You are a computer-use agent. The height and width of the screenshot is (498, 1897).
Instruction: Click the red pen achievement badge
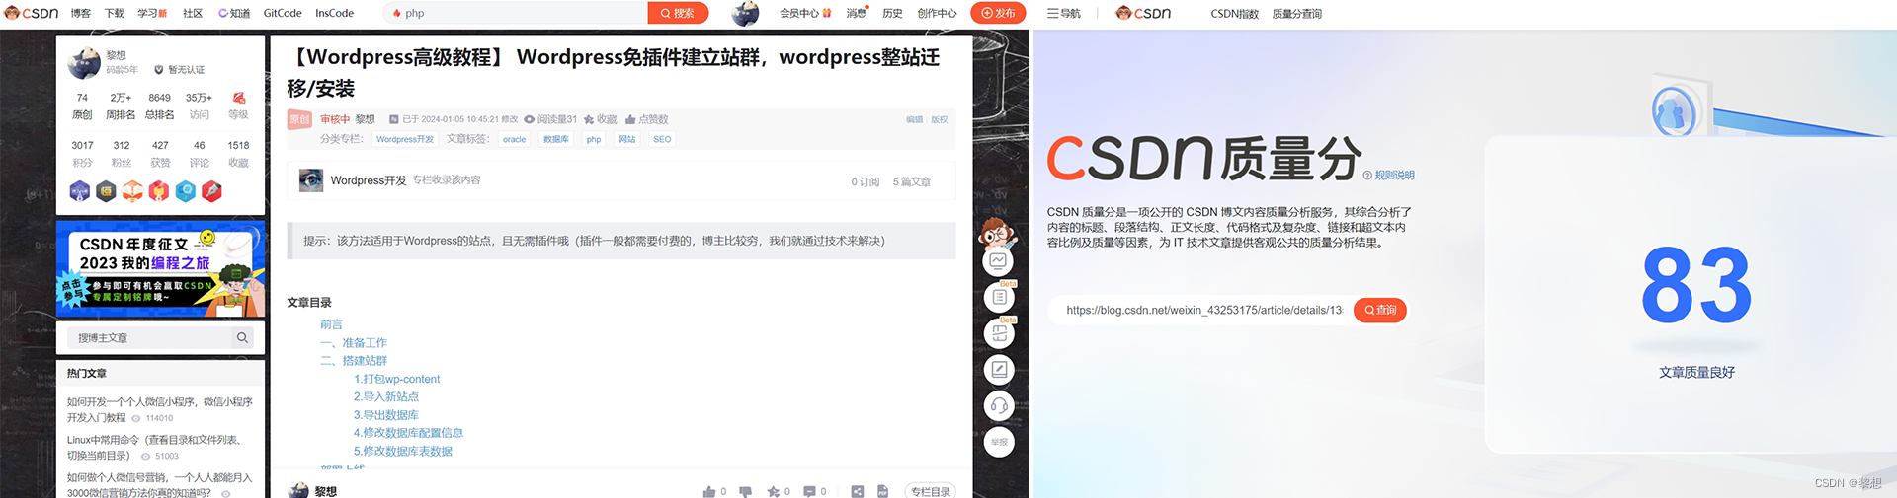pyautogui.click(x=211, y=191)
